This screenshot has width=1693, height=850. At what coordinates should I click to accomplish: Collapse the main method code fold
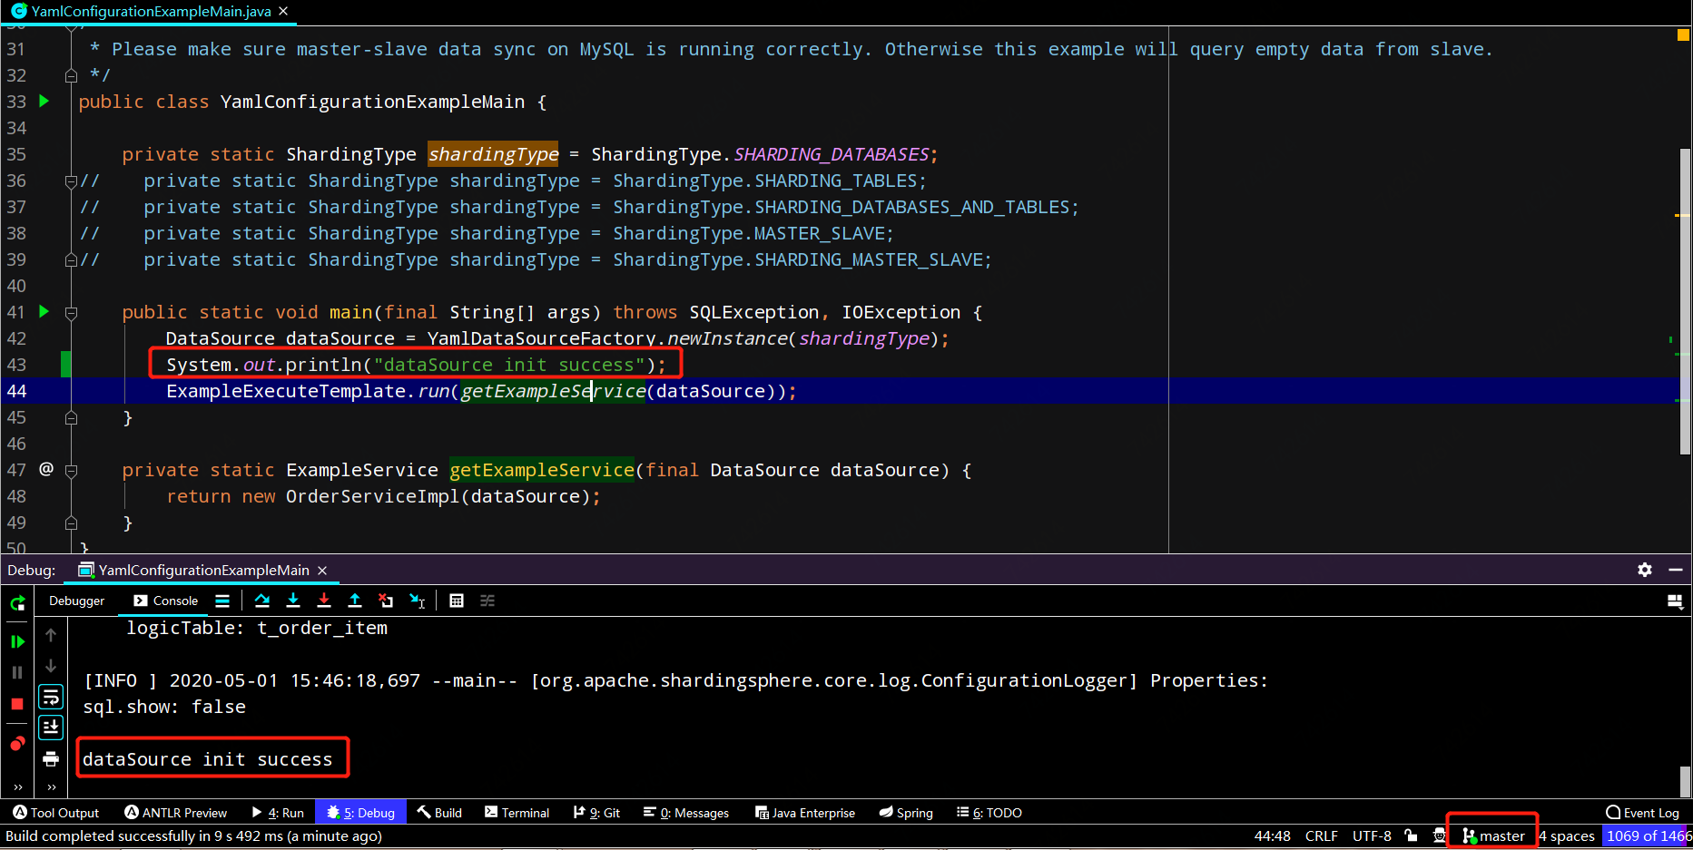[x=71, y=311]
